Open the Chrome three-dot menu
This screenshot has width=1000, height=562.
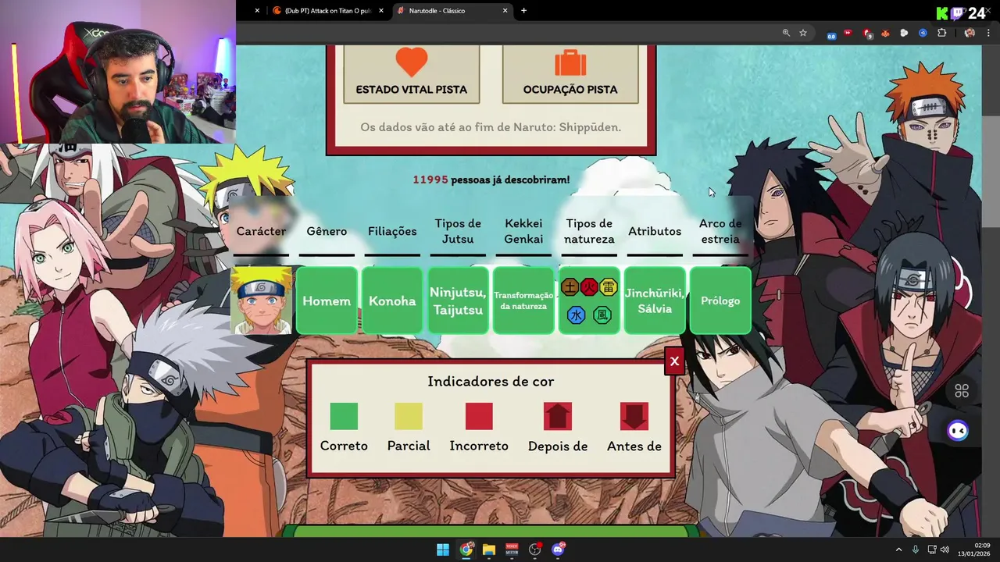tap(989, 33)
